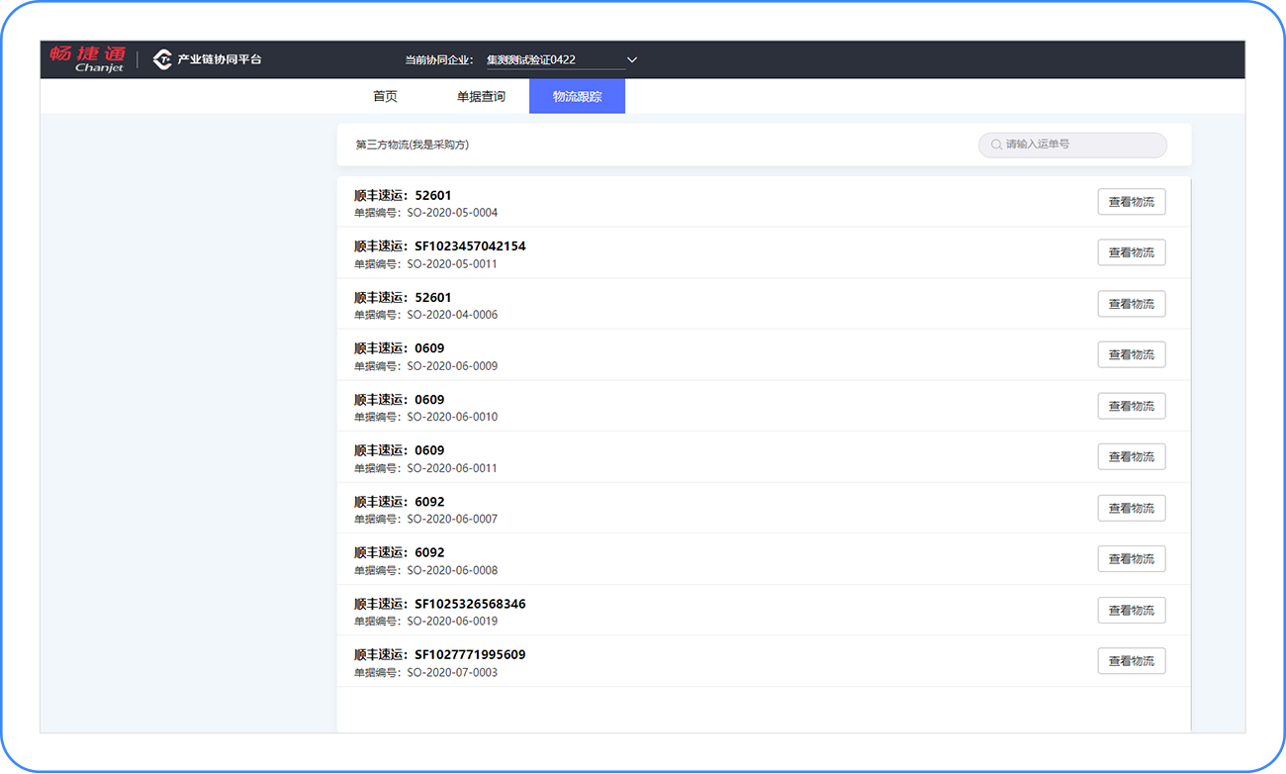Open 查看物流 for order SO-2020-06-0007

pyautogui.click(x=1132, y=508)
